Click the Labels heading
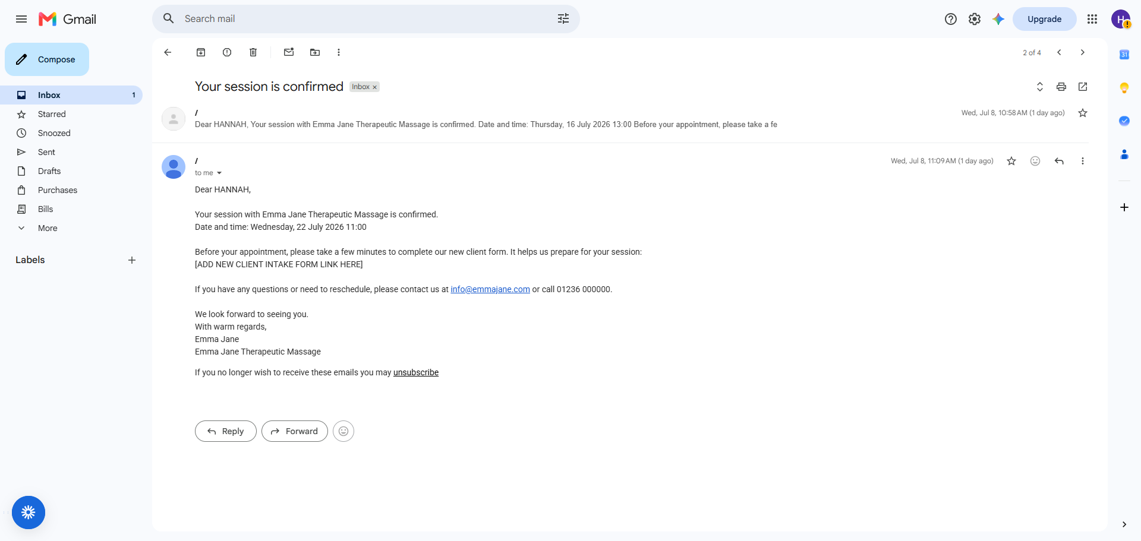The height and width of the screenshot is (541, 1141). (30, 260)
